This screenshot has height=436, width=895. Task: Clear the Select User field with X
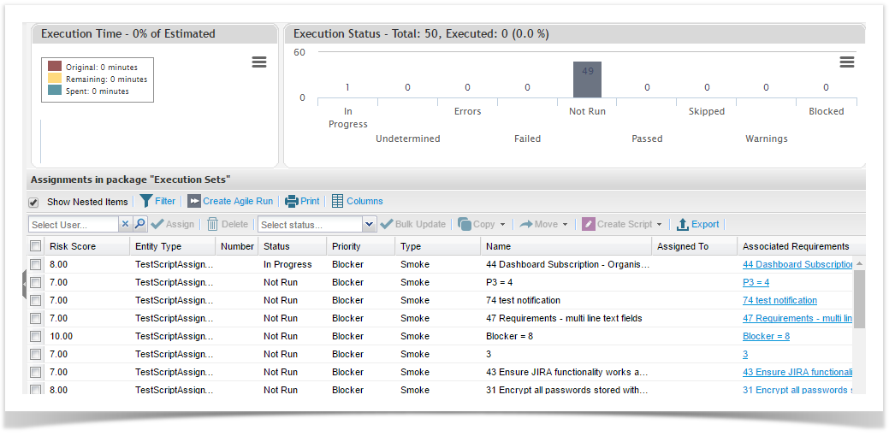(125, 224)
